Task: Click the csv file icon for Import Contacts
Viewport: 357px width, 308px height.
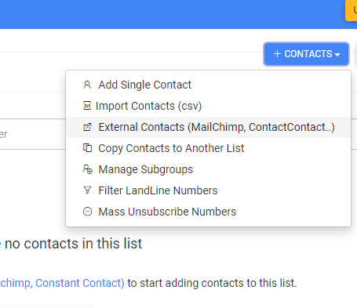Action: click(87, 106)
